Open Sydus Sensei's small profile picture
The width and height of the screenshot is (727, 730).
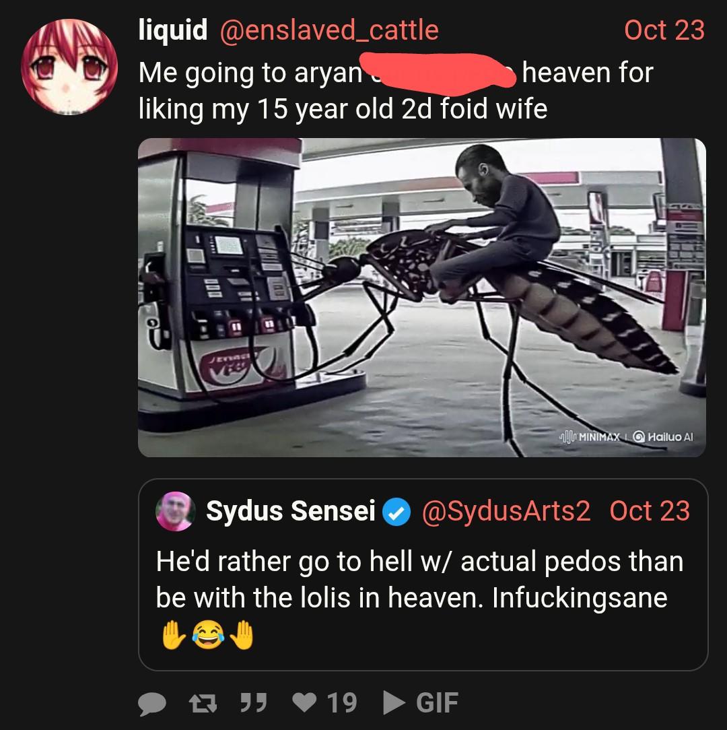tap(175, 512)
